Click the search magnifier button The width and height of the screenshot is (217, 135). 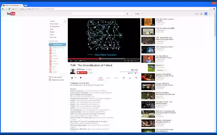coord(127,14)
